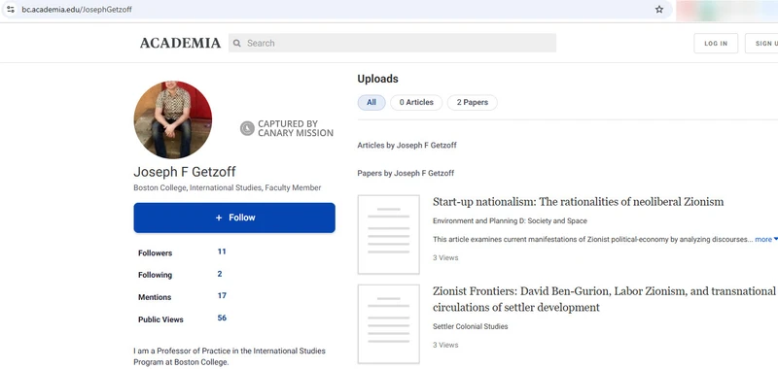Focus the Academia search field

pyautogui.click(x=392, y=43)
